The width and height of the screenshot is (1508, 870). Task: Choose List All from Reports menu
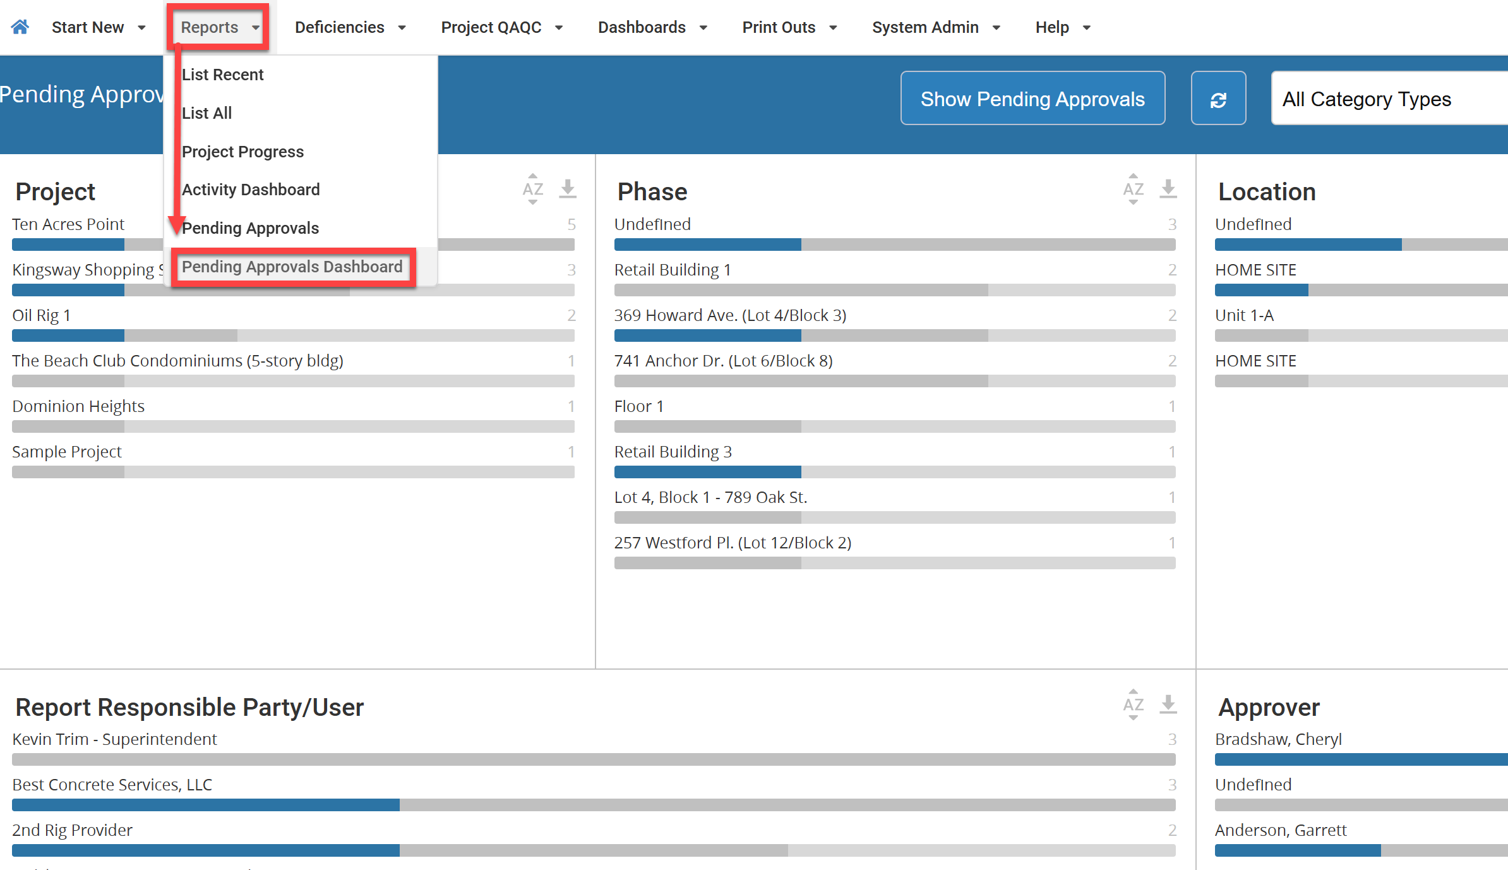(x=206, y=113)
